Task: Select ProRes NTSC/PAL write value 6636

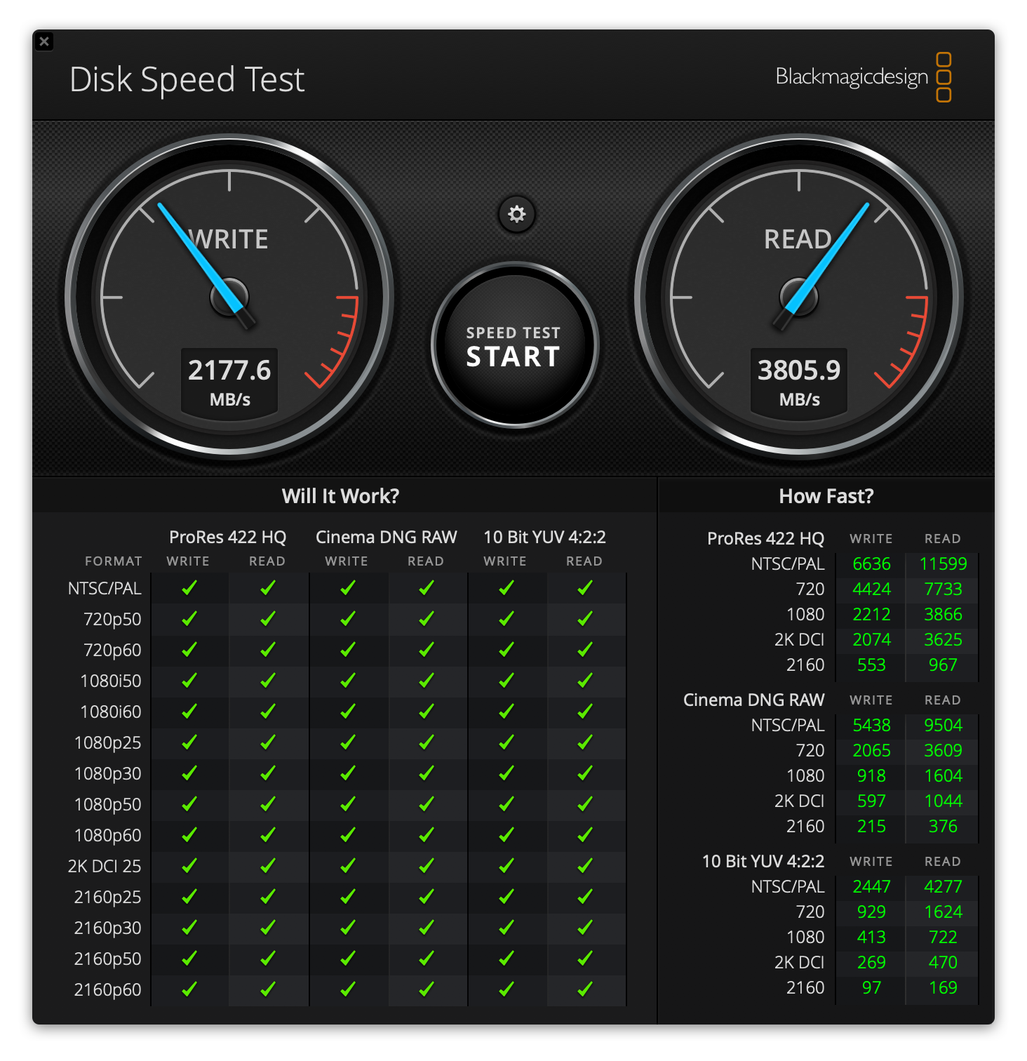Action: point(871,563)
